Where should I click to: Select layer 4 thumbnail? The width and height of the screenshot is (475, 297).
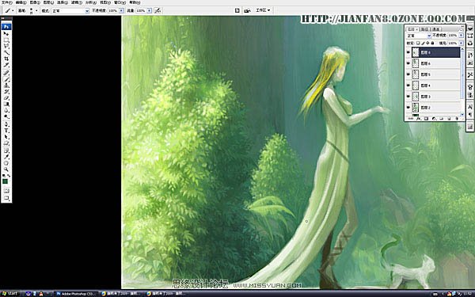click(x=416, y=86)
